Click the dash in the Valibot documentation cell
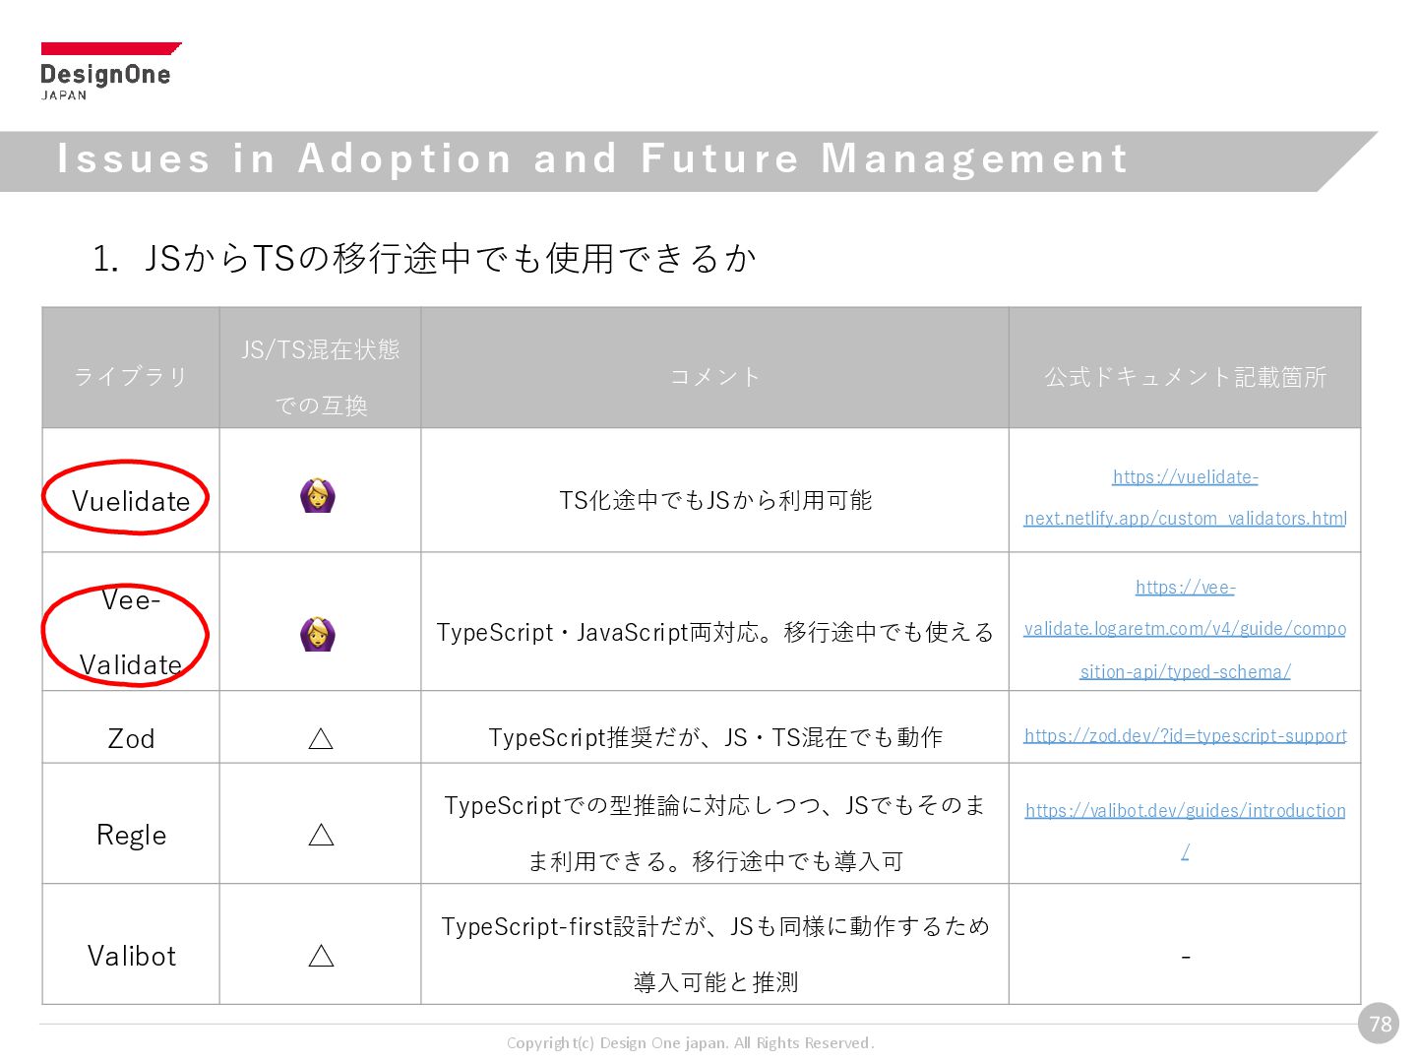The width and height of the screenshot is (1417, 1063). pos(1185,956)
